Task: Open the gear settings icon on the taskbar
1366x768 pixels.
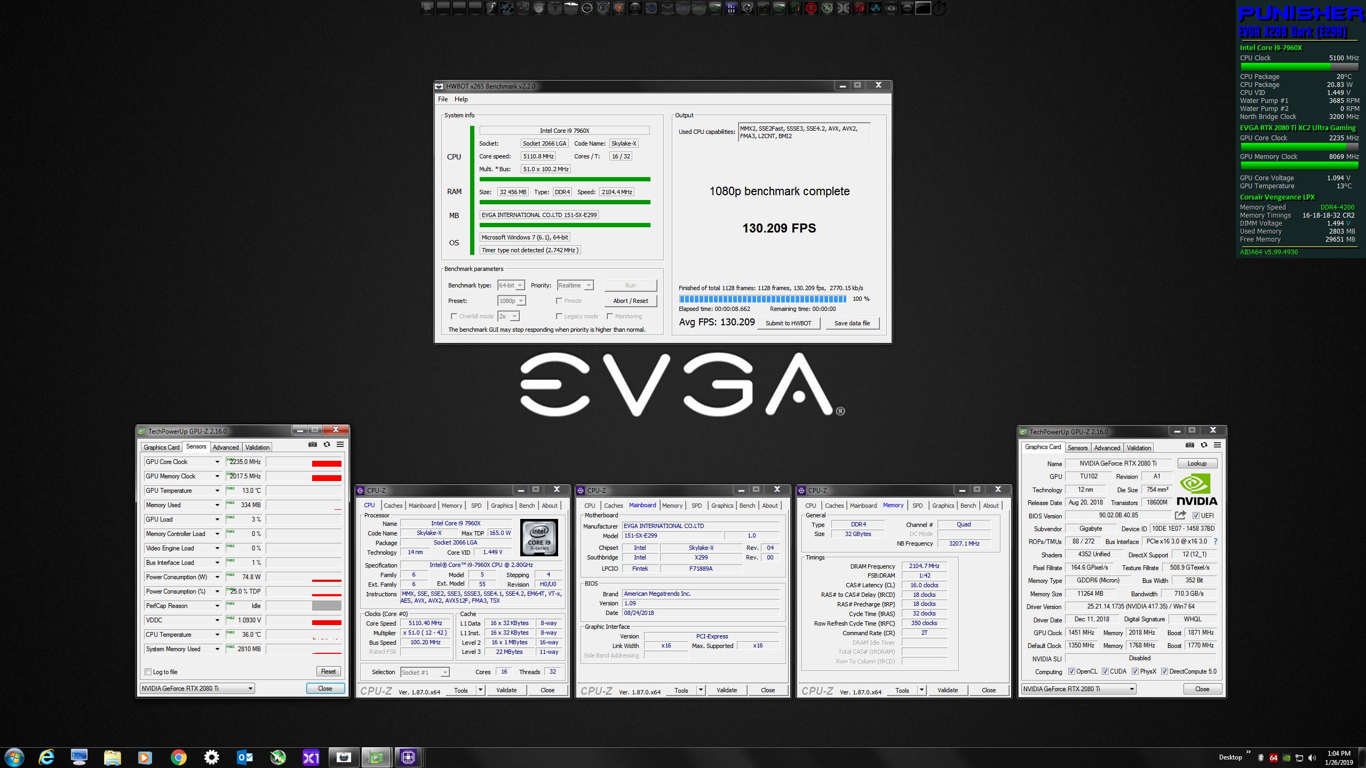Action: [211, 757]
